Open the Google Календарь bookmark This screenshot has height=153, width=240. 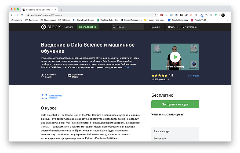178,20
